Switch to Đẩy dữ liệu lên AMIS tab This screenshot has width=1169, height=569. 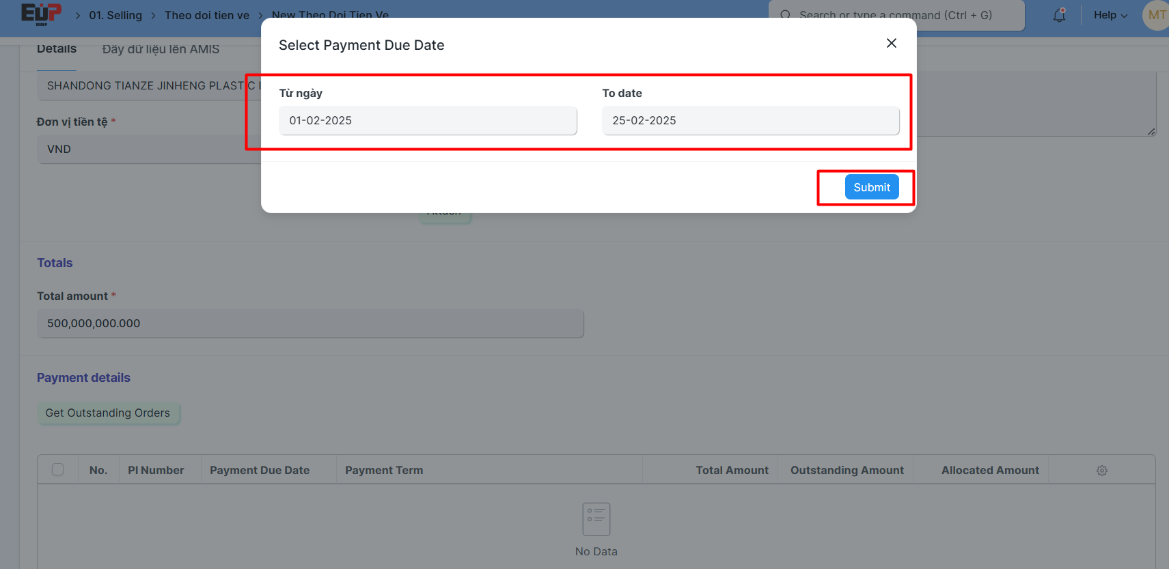pos(161,49)
